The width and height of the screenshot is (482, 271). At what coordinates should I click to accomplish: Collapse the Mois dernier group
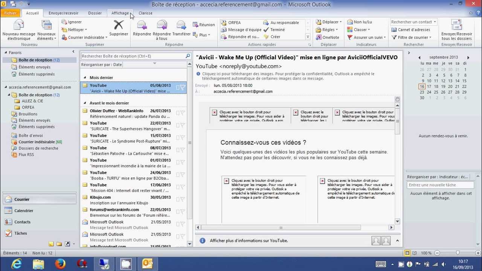tap(85, 78)
